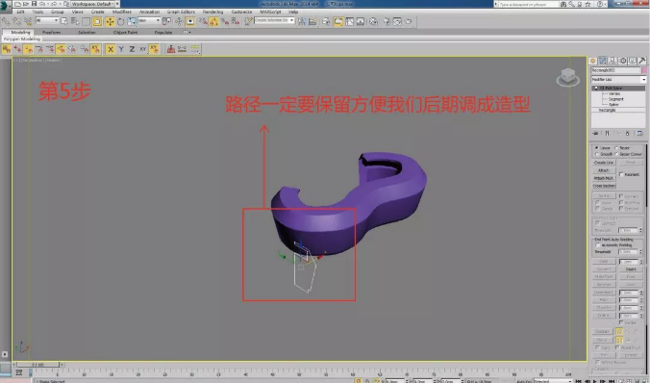This screenshot has height=383, width=650.
Task: Open the Modifier List dropdown
Action: pos(618,79)
